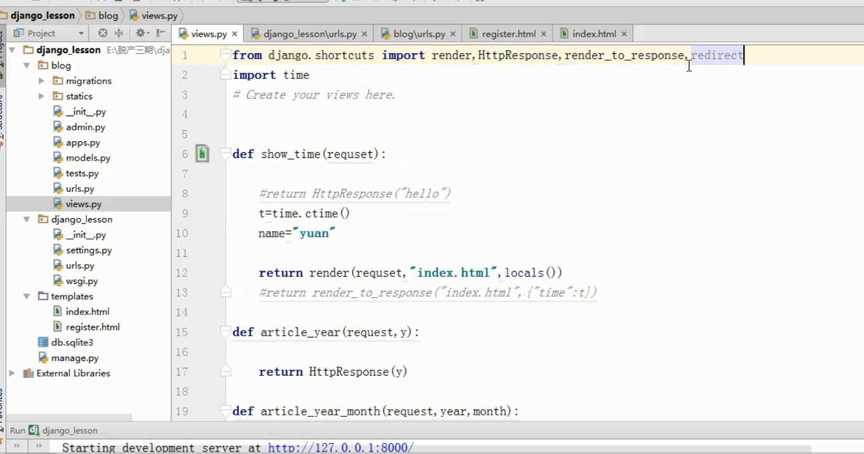The width and height of the screenshot is (864, 454).
Task: Open the Project view dropdown
Action: coord(81,33)
